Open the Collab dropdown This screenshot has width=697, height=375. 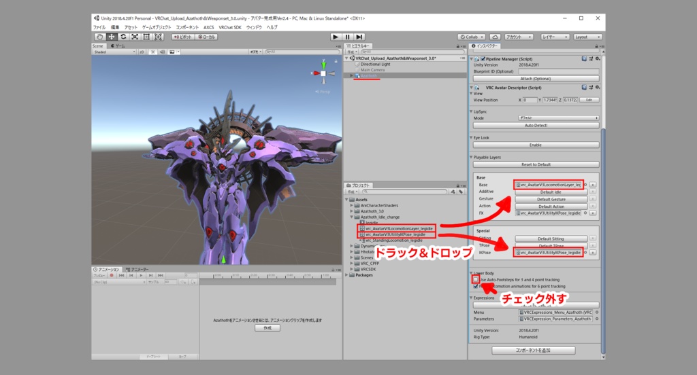(x=472, y=37)
